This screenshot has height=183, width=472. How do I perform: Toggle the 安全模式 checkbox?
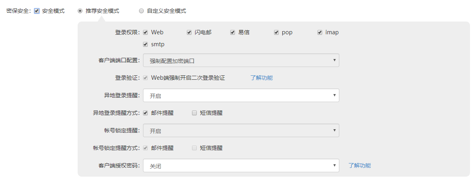pos(37,11)
